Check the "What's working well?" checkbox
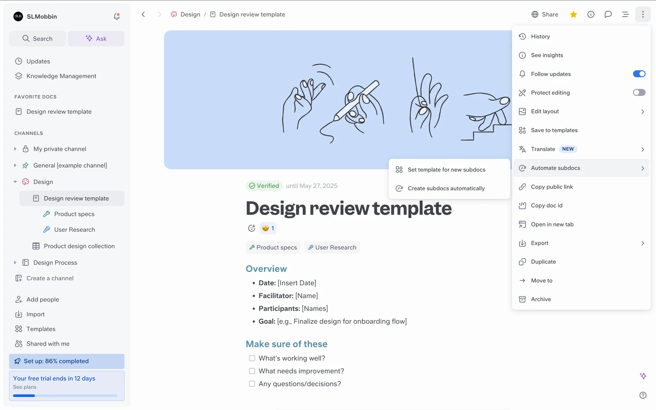 point(252,358)
